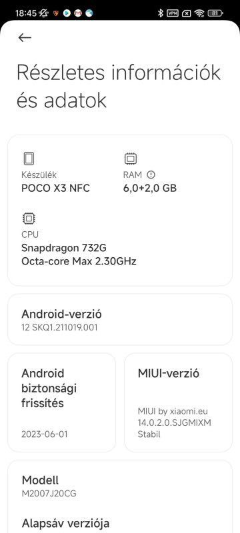Open the MIUI-verzió card
Viewport: 240px width, 533px height.
coord(178,402)
